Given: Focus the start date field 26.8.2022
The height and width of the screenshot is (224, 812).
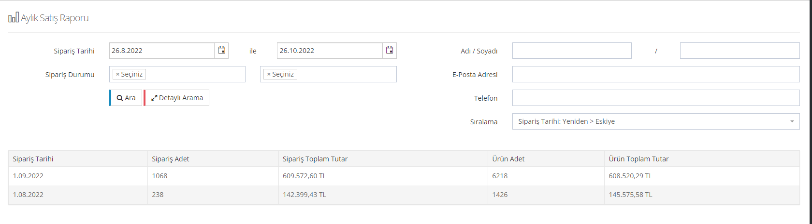Looking at the screenshot, I should coord(162,51).
